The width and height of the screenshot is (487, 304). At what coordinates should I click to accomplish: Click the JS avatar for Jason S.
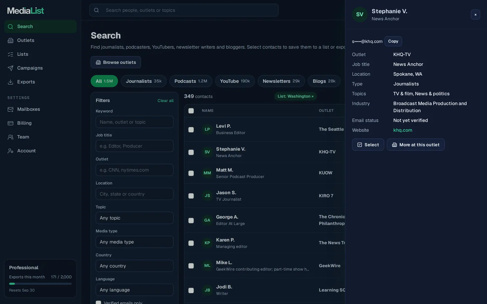coord(207,196)
